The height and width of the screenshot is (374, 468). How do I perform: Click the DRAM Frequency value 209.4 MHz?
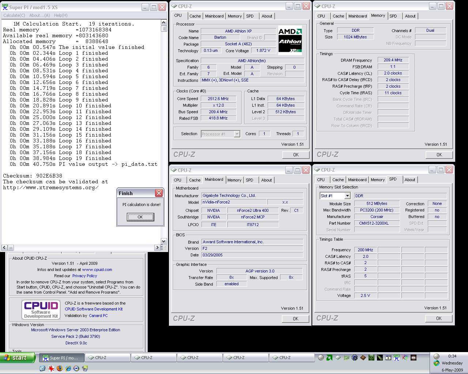coord(393,60)
